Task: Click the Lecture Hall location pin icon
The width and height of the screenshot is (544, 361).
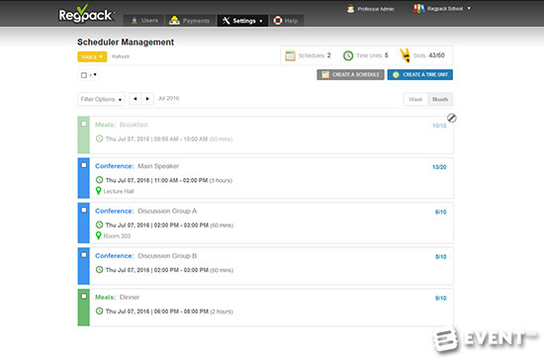Action: tap(99, 191)
